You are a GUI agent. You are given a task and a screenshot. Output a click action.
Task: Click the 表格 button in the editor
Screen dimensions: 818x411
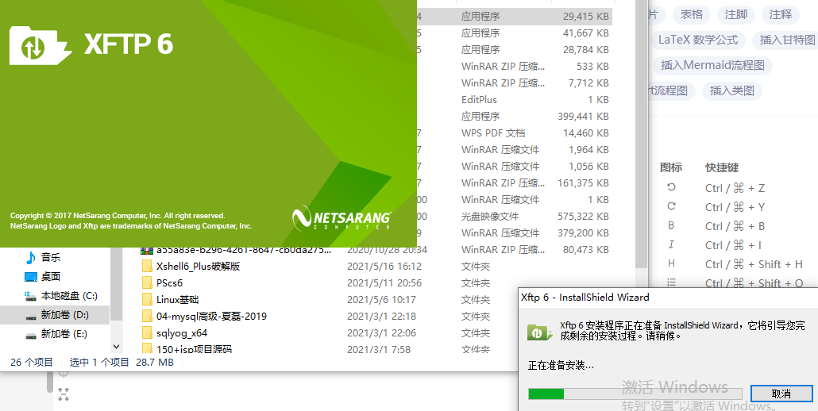(692, 14)
